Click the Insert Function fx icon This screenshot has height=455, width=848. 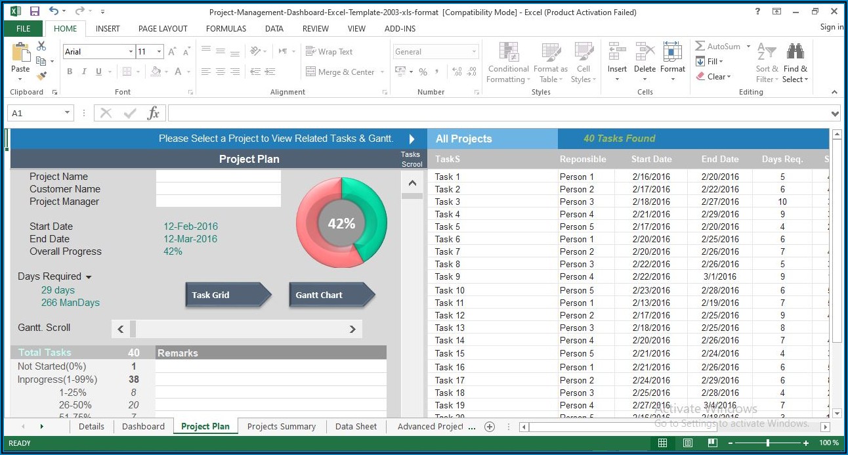[x=154, y=114]
